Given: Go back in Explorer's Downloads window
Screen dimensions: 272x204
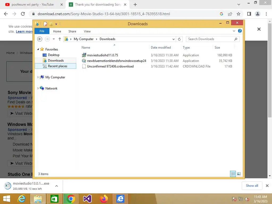Looking at the screenshot, I should click(x=40, y=39).
